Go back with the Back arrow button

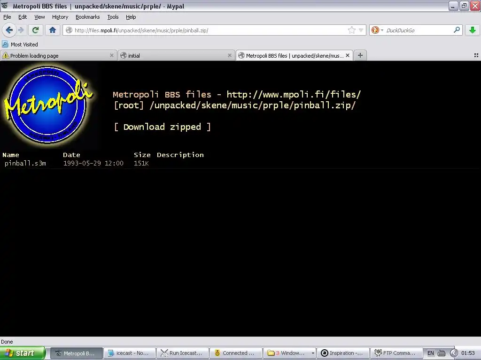(9, 30)
